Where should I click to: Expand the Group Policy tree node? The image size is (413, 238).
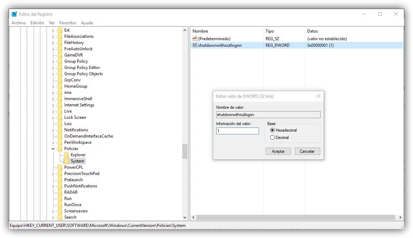53,62
